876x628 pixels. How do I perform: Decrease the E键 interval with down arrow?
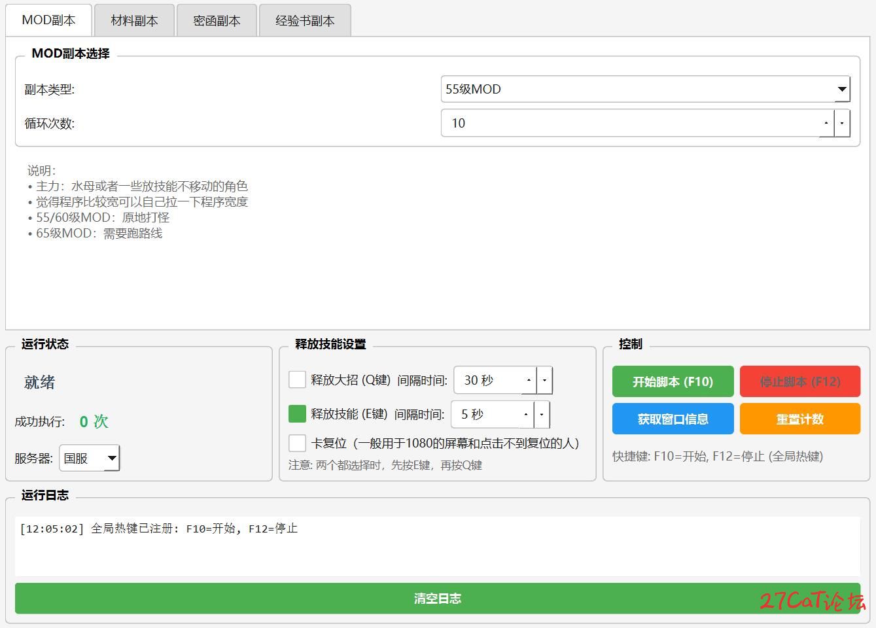coord(542,414)
